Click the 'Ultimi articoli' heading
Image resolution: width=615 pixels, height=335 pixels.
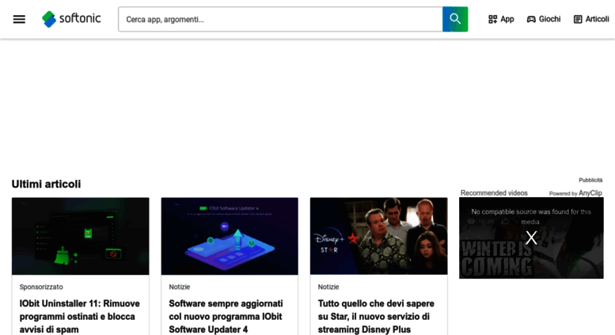click(x=46, y=184)
